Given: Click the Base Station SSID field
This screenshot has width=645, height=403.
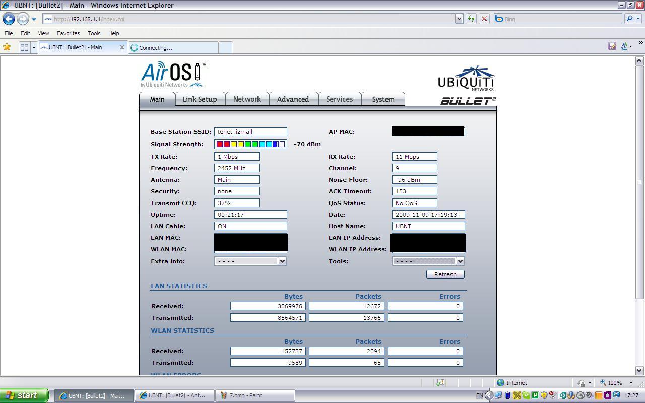Looking at the screenshot, I should (x=250, y=132).
